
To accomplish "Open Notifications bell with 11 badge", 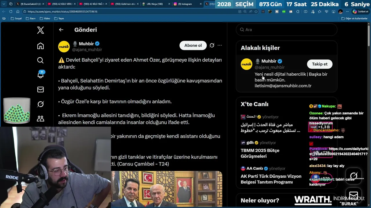I will coord(41,75).
